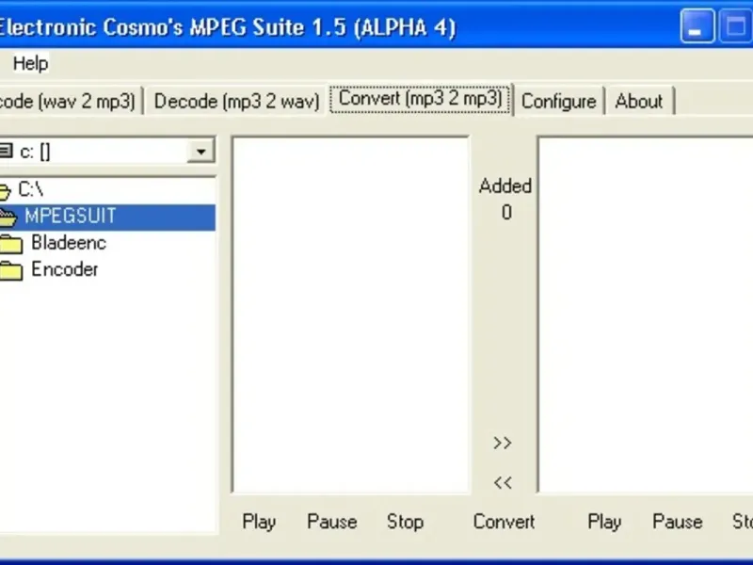
Task: Click Stop under the source file list
Action: (x=405, y=522)
